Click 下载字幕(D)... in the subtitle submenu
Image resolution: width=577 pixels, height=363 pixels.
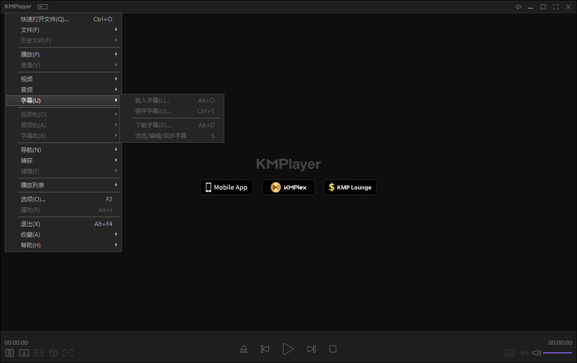172,125
